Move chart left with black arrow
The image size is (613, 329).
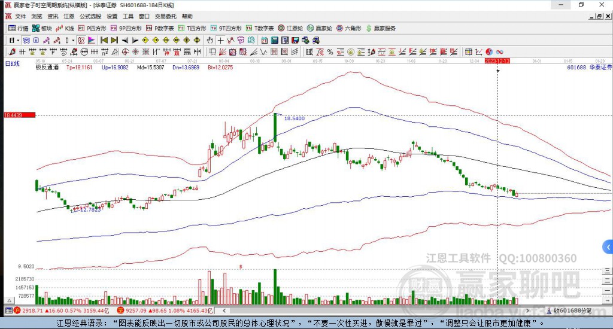point(125,40)
